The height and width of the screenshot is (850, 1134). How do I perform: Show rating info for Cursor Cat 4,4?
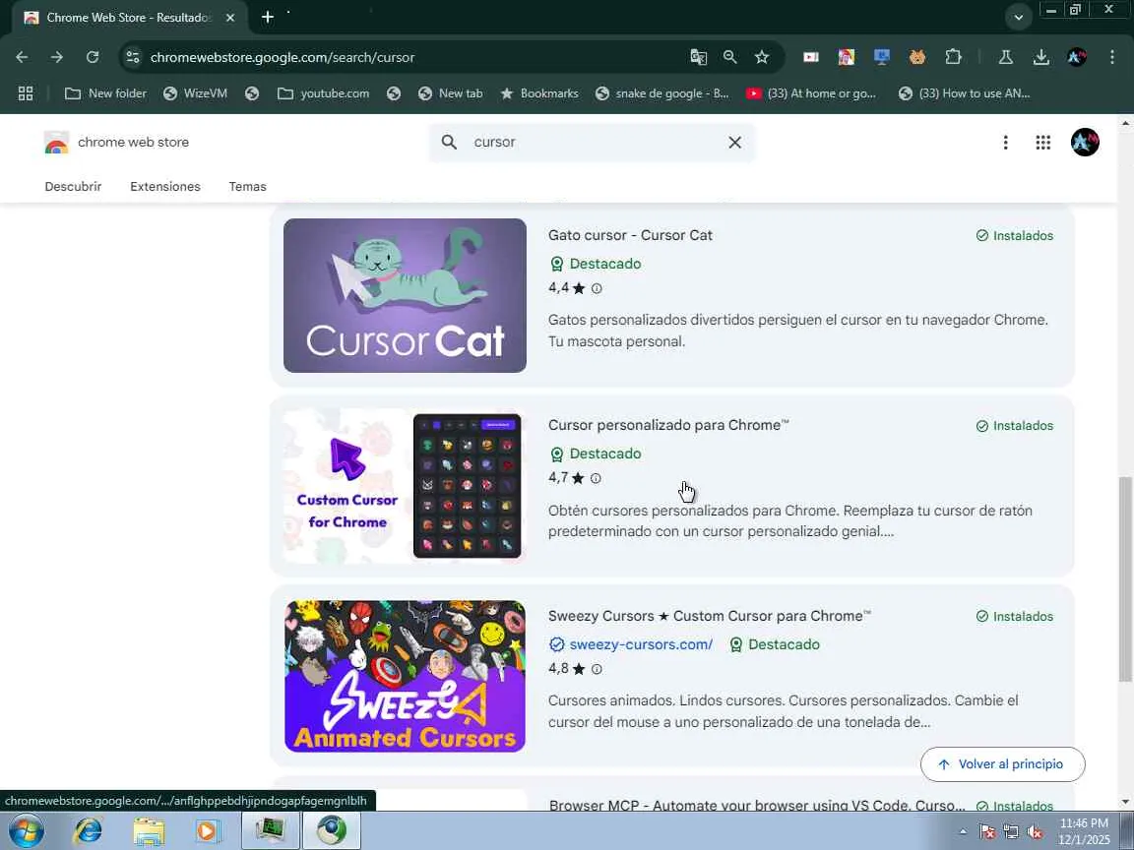point(597,288)
